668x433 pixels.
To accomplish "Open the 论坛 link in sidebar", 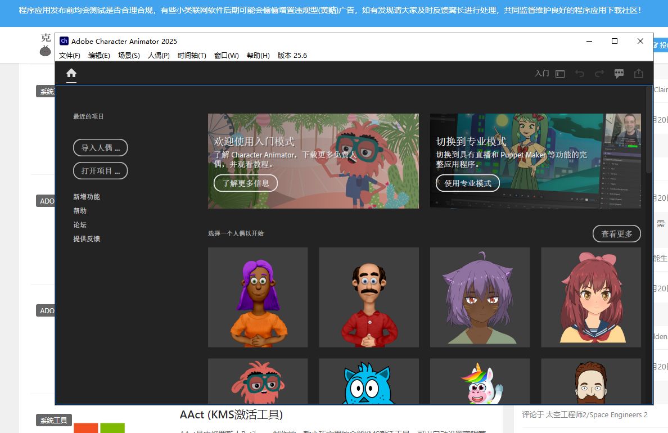I will [x=79, y=224].
